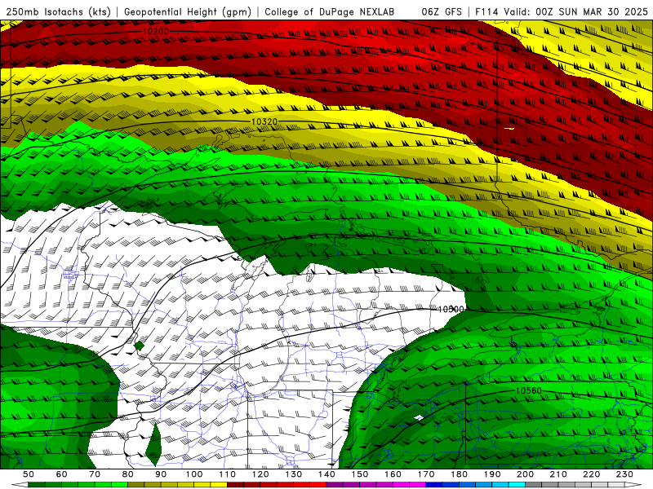653x489 pixels.
Task: Click the 120 kt value on color scale
Action: tap(260, 474)
